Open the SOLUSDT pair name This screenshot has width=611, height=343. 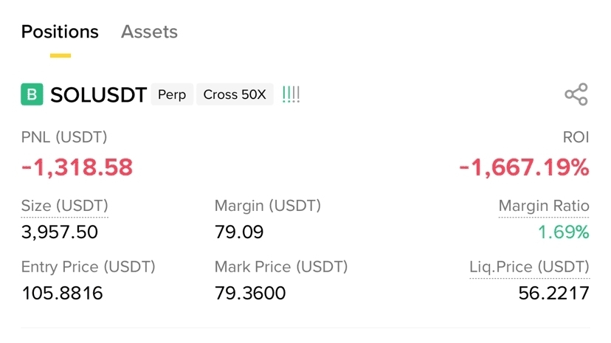(98, 94)
